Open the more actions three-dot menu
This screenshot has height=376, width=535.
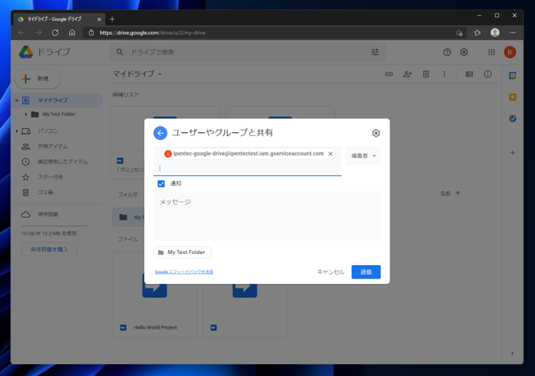point(444,74)
